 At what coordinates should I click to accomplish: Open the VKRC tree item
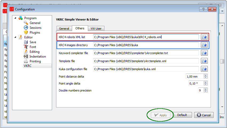37,66
